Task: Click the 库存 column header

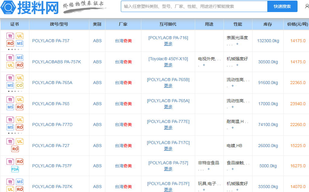Action: coord(268,24)
